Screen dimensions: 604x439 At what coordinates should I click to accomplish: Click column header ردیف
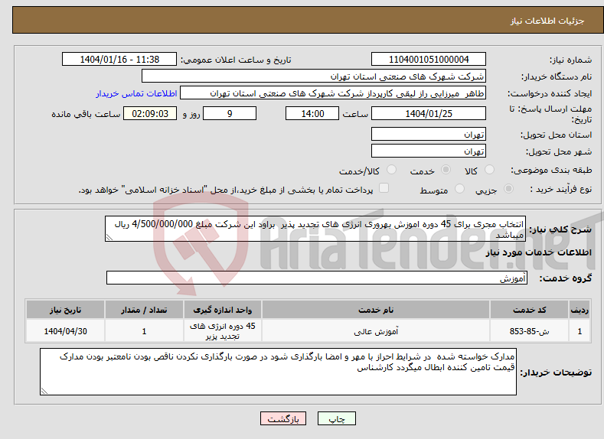pos(580,310)
